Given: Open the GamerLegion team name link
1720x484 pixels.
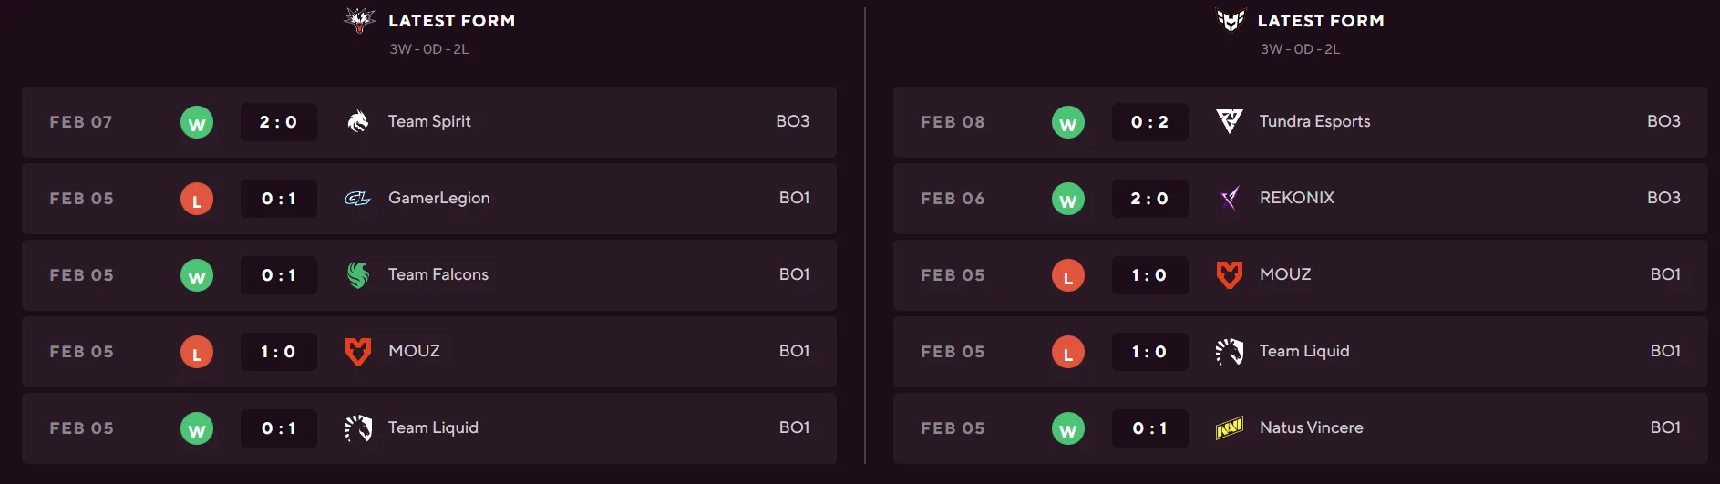Looking at the screenshot, I should click(x=438, y=198).
